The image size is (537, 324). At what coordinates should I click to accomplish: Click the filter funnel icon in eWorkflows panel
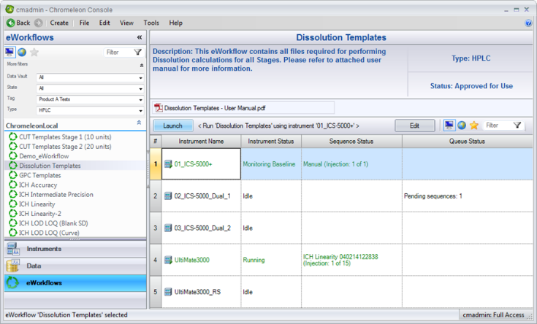[x=137, y=53]
